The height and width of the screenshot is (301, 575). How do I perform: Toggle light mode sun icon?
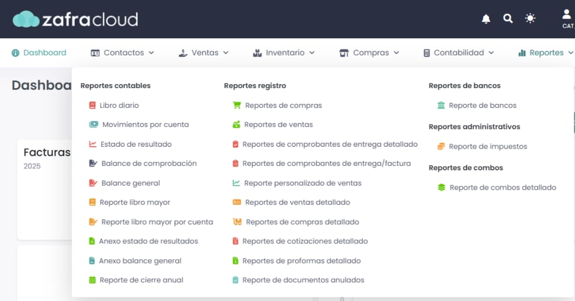[x=530, y=18]
